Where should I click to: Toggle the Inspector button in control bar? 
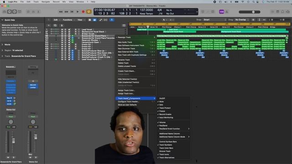pos(9,12)
